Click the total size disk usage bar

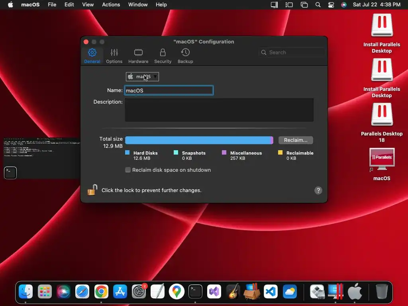(x=199, y=140)
